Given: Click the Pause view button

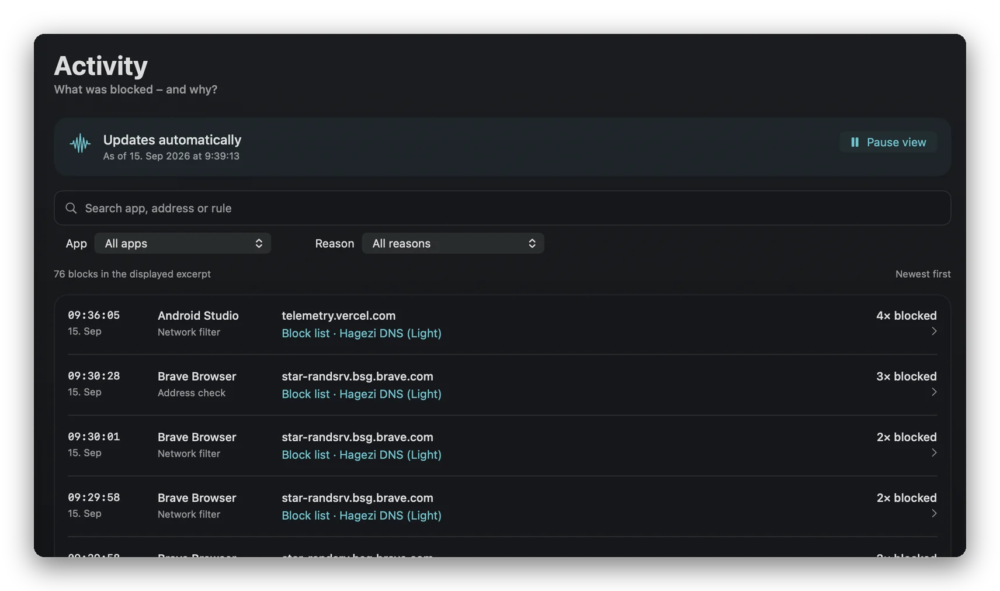Looking at the screenshot, I should pos(888,142).
